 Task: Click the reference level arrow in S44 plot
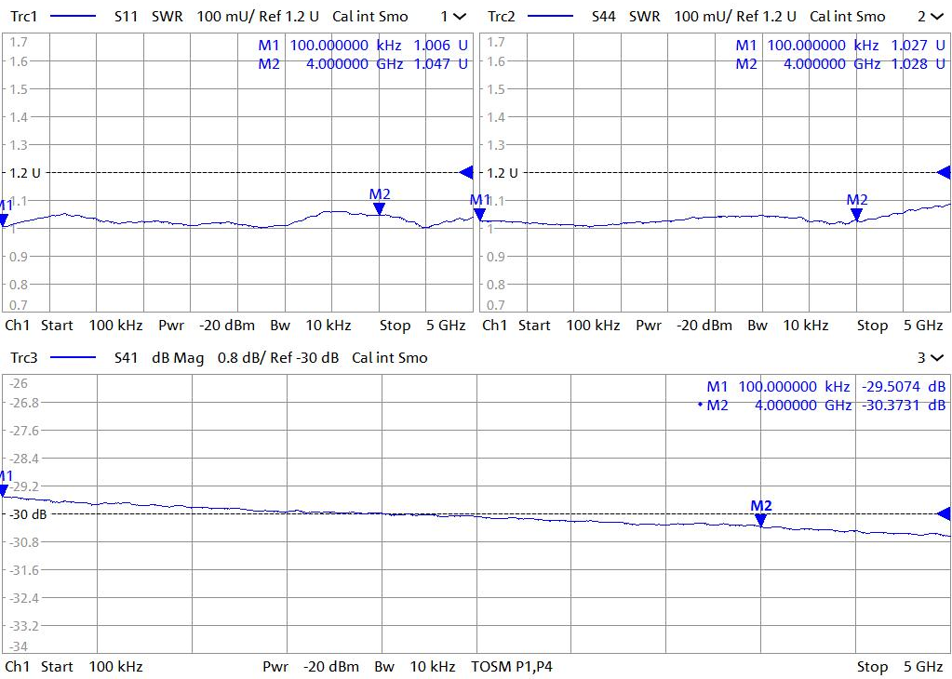(944, 172)
